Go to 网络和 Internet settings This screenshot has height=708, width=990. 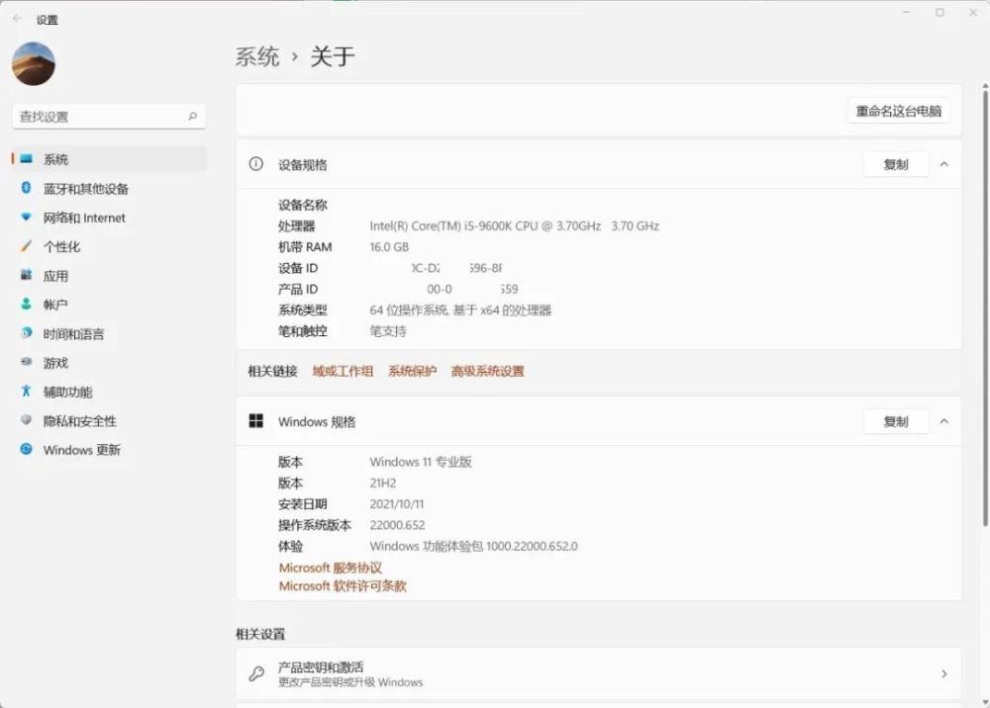point(109,218)
